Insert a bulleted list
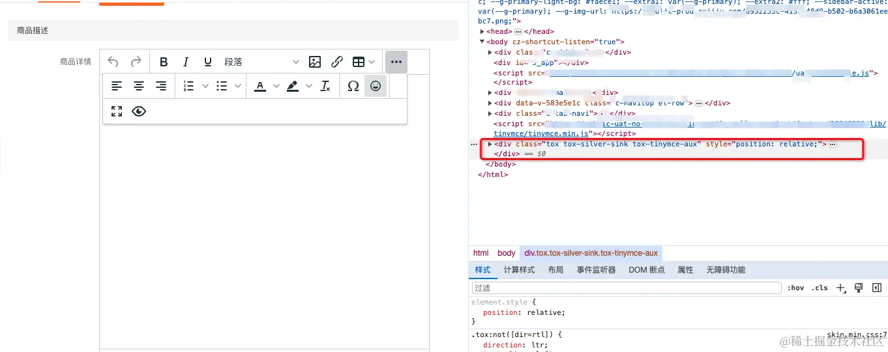 tap(221, 86)
